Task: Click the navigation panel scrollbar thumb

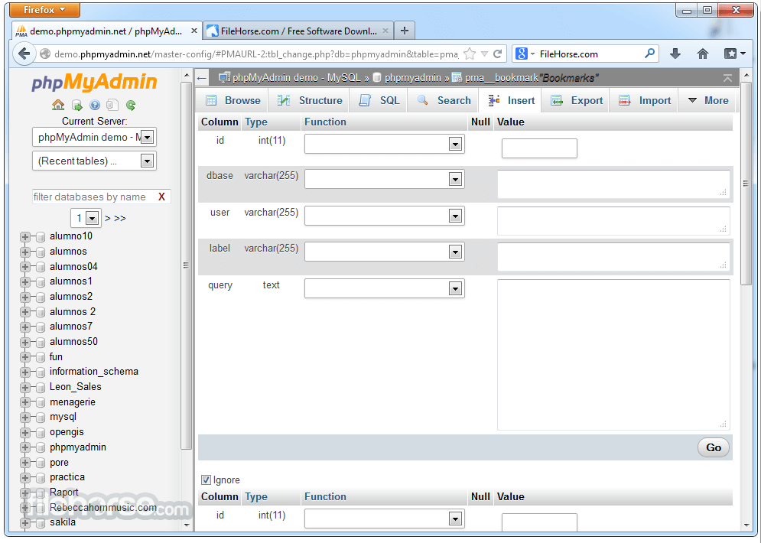Action: point(185,265)
